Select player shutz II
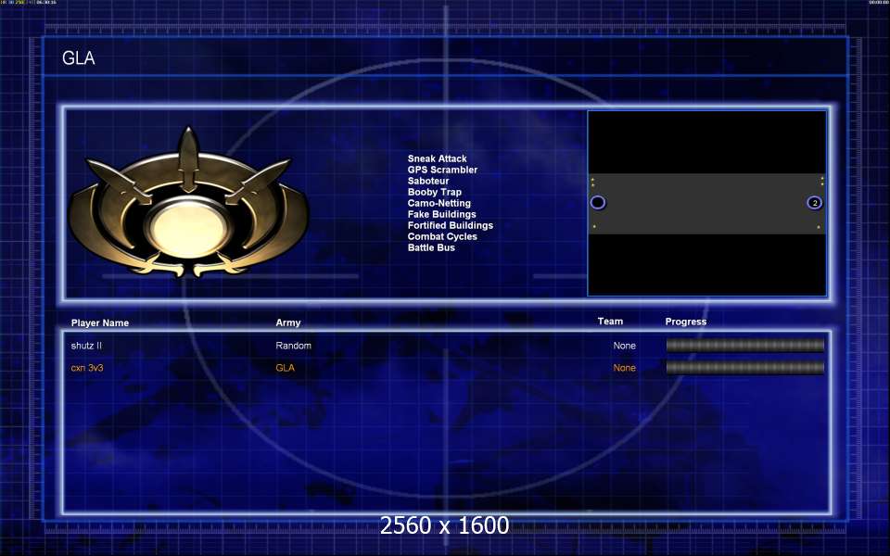The image size is (890, 556). point(86,346)
